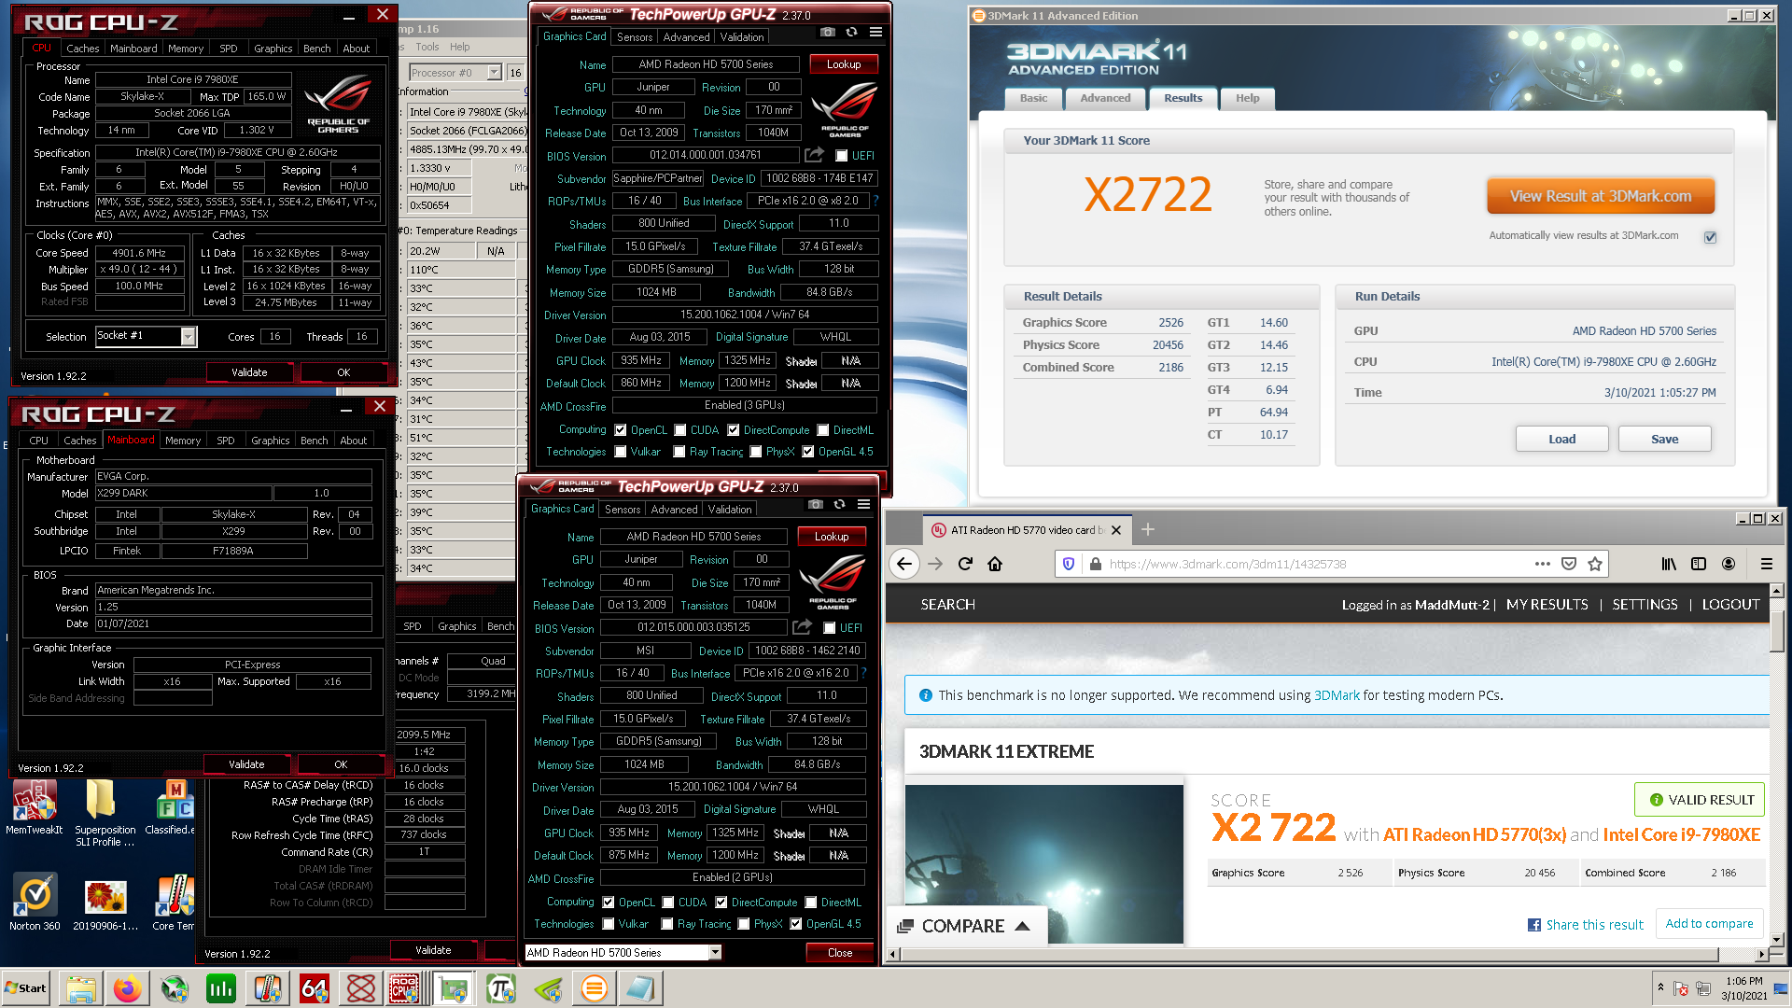This screenshot has height=1008, width=1792.
Task: Open a new Firefox tab
Action: [1148, 529]
